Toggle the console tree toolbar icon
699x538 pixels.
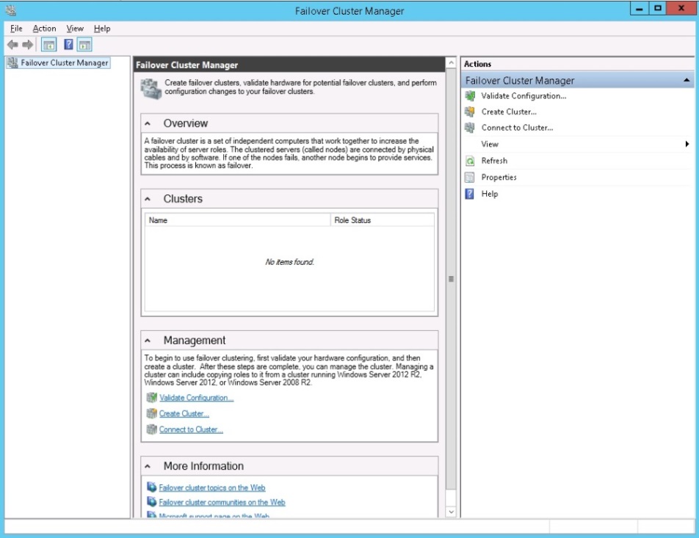coord(48,45)
